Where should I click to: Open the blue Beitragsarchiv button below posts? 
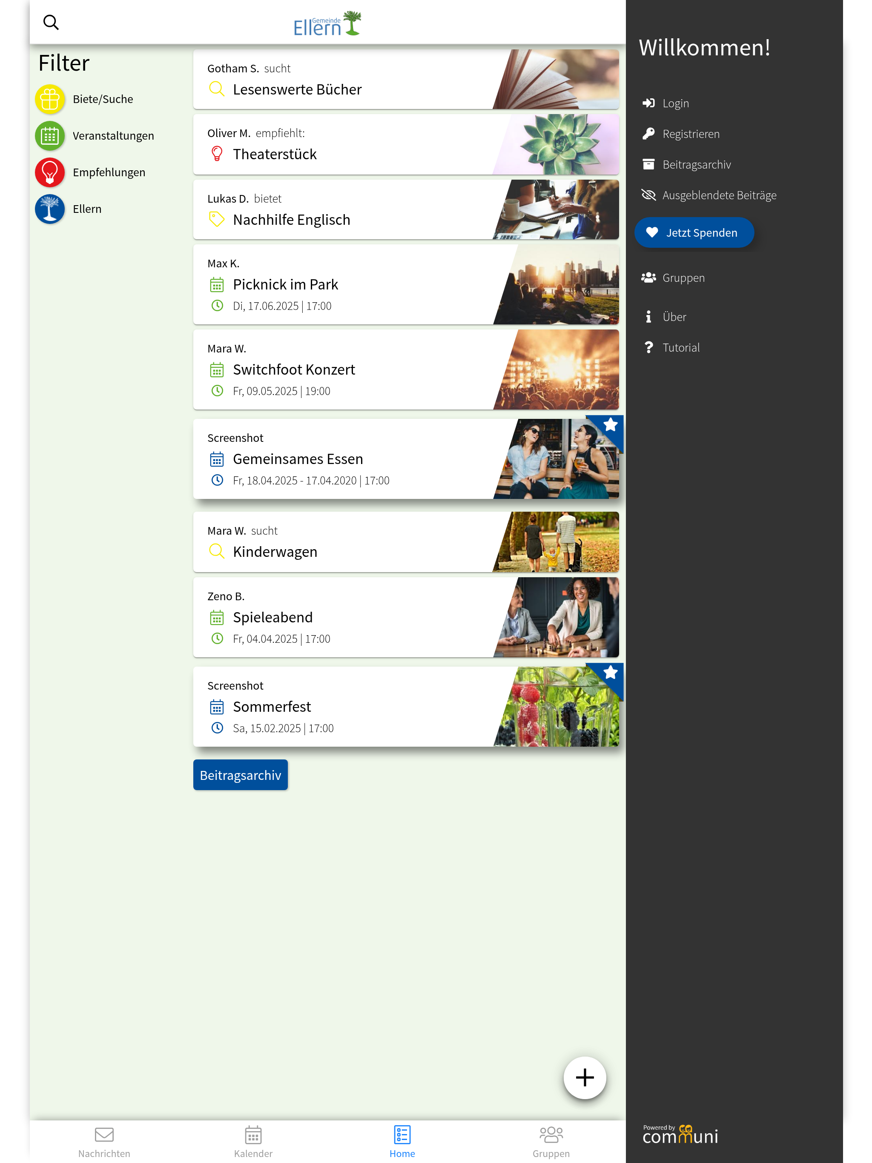point(240,775)
